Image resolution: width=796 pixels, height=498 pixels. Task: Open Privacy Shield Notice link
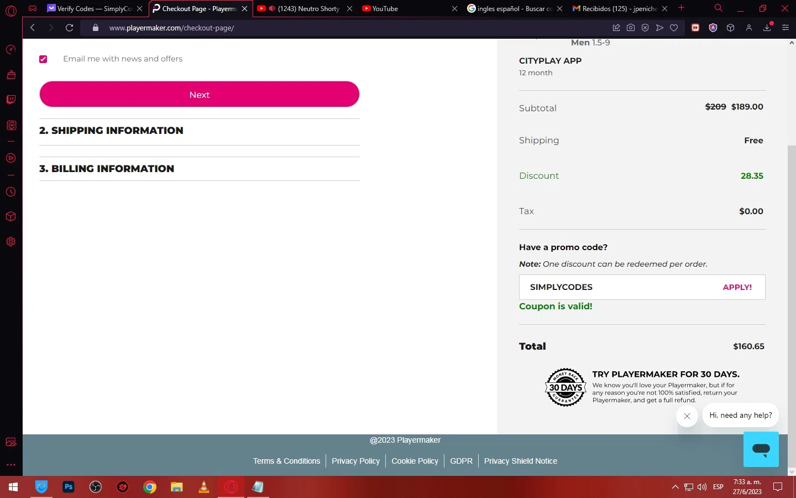click(x=521, y=461)
